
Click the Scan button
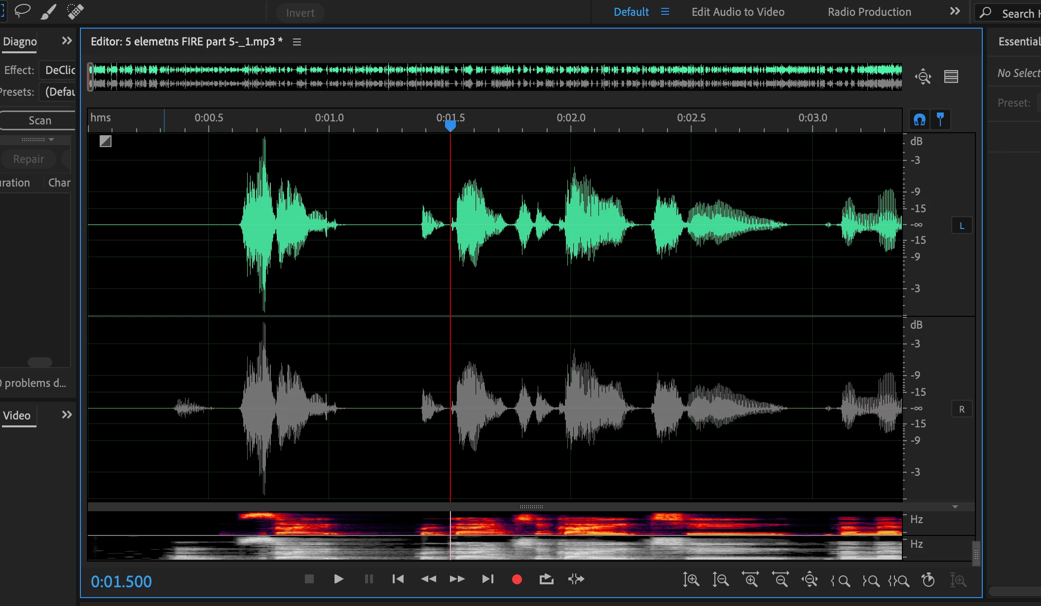click(x=39, y=120)
